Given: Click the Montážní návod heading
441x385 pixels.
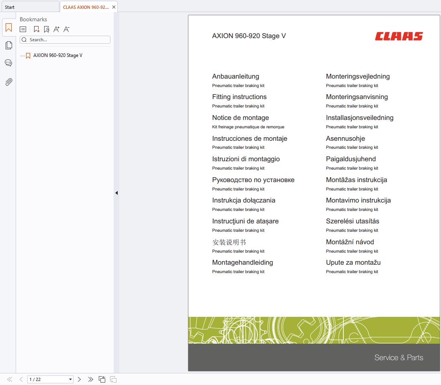Looking at the screenshot, I should click(x=350, y=242).
